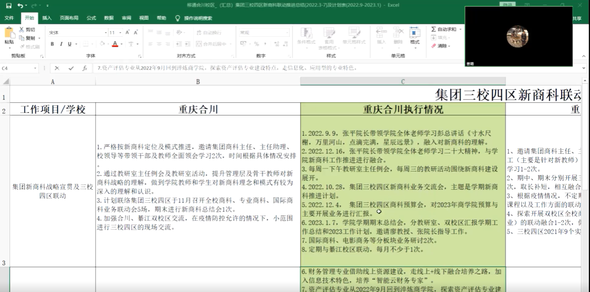Viewport: 590px width, 292px height.
Task: Click the phonetic guide (文) icon
Action: coord(131,44)
